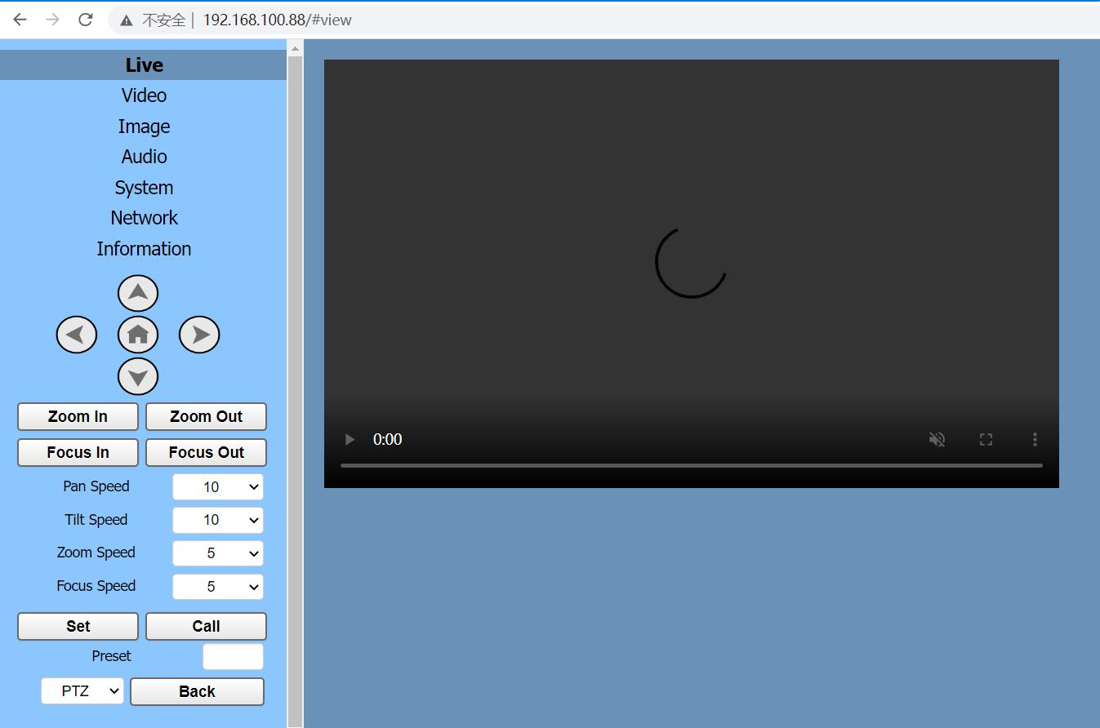Toggle the muted speaker icon on video
Viewport: 1100px width, 728px height.
937,439
